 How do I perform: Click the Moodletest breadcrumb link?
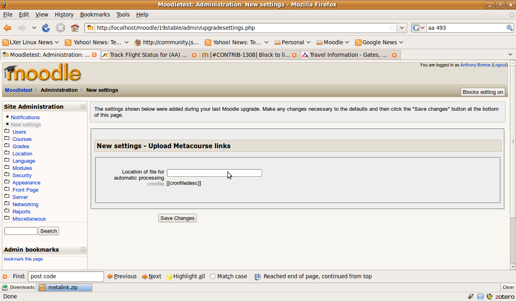[19, 90]
